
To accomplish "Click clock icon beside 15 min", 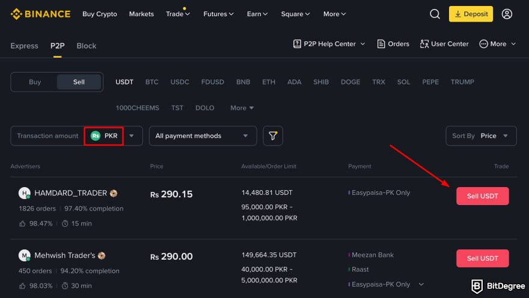I will pyautogui.click(x=65, y=224).
